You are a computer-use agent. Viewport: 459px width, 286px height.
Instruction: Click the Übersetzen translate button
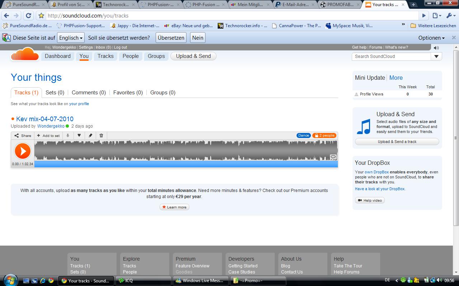coord(171,38)
